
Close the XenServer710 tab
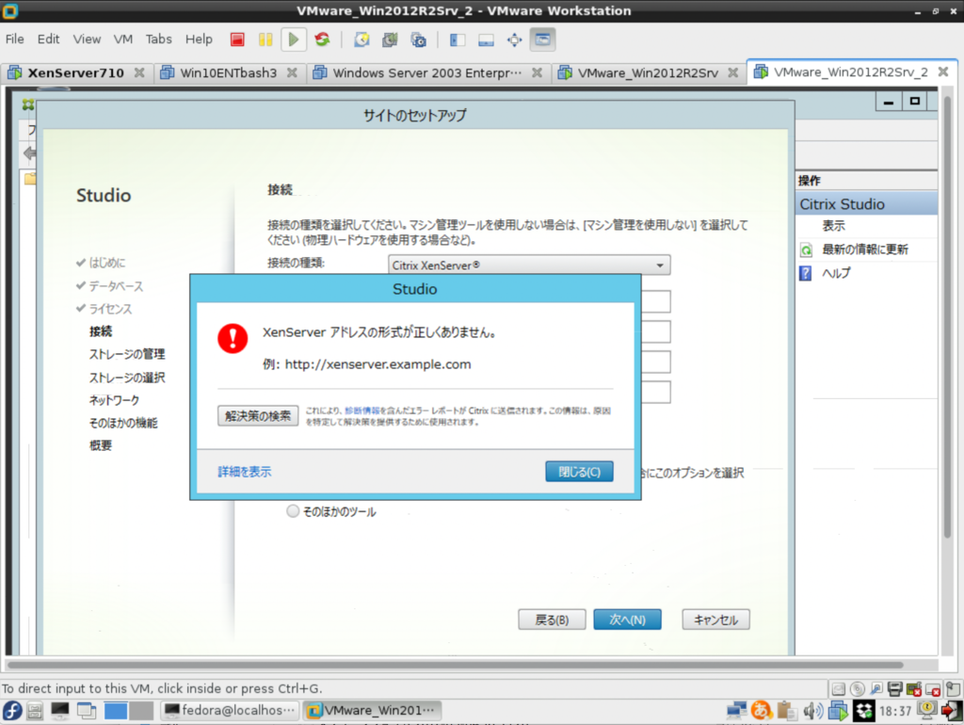coord(139,72)
